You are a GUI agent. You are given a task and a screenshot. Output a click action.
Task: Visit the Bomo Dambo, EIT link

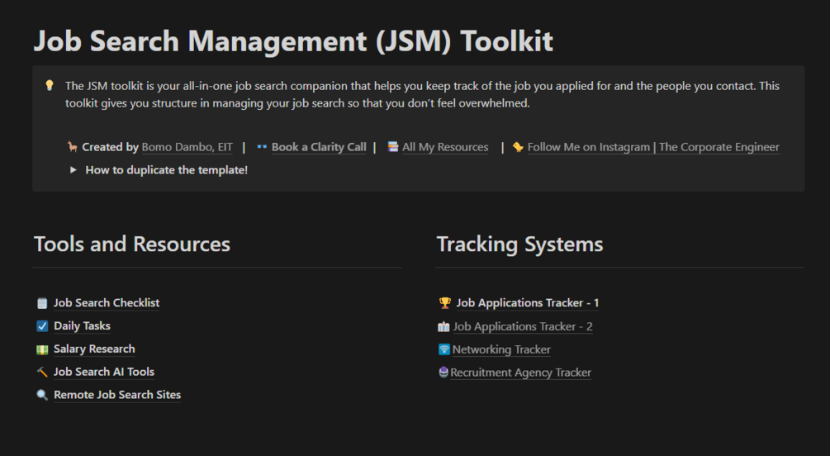(x=187, y=147)
